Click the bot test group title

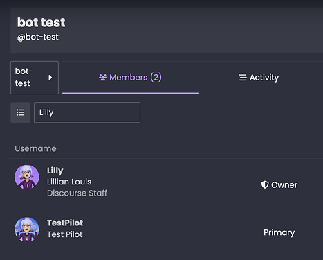(x=41, y=22)
